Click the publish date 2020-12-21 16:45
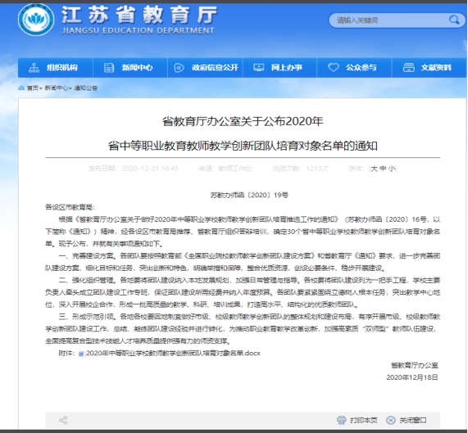Viewport: 468px width, 433px height. pyautogui.click(x=150, y=169)
